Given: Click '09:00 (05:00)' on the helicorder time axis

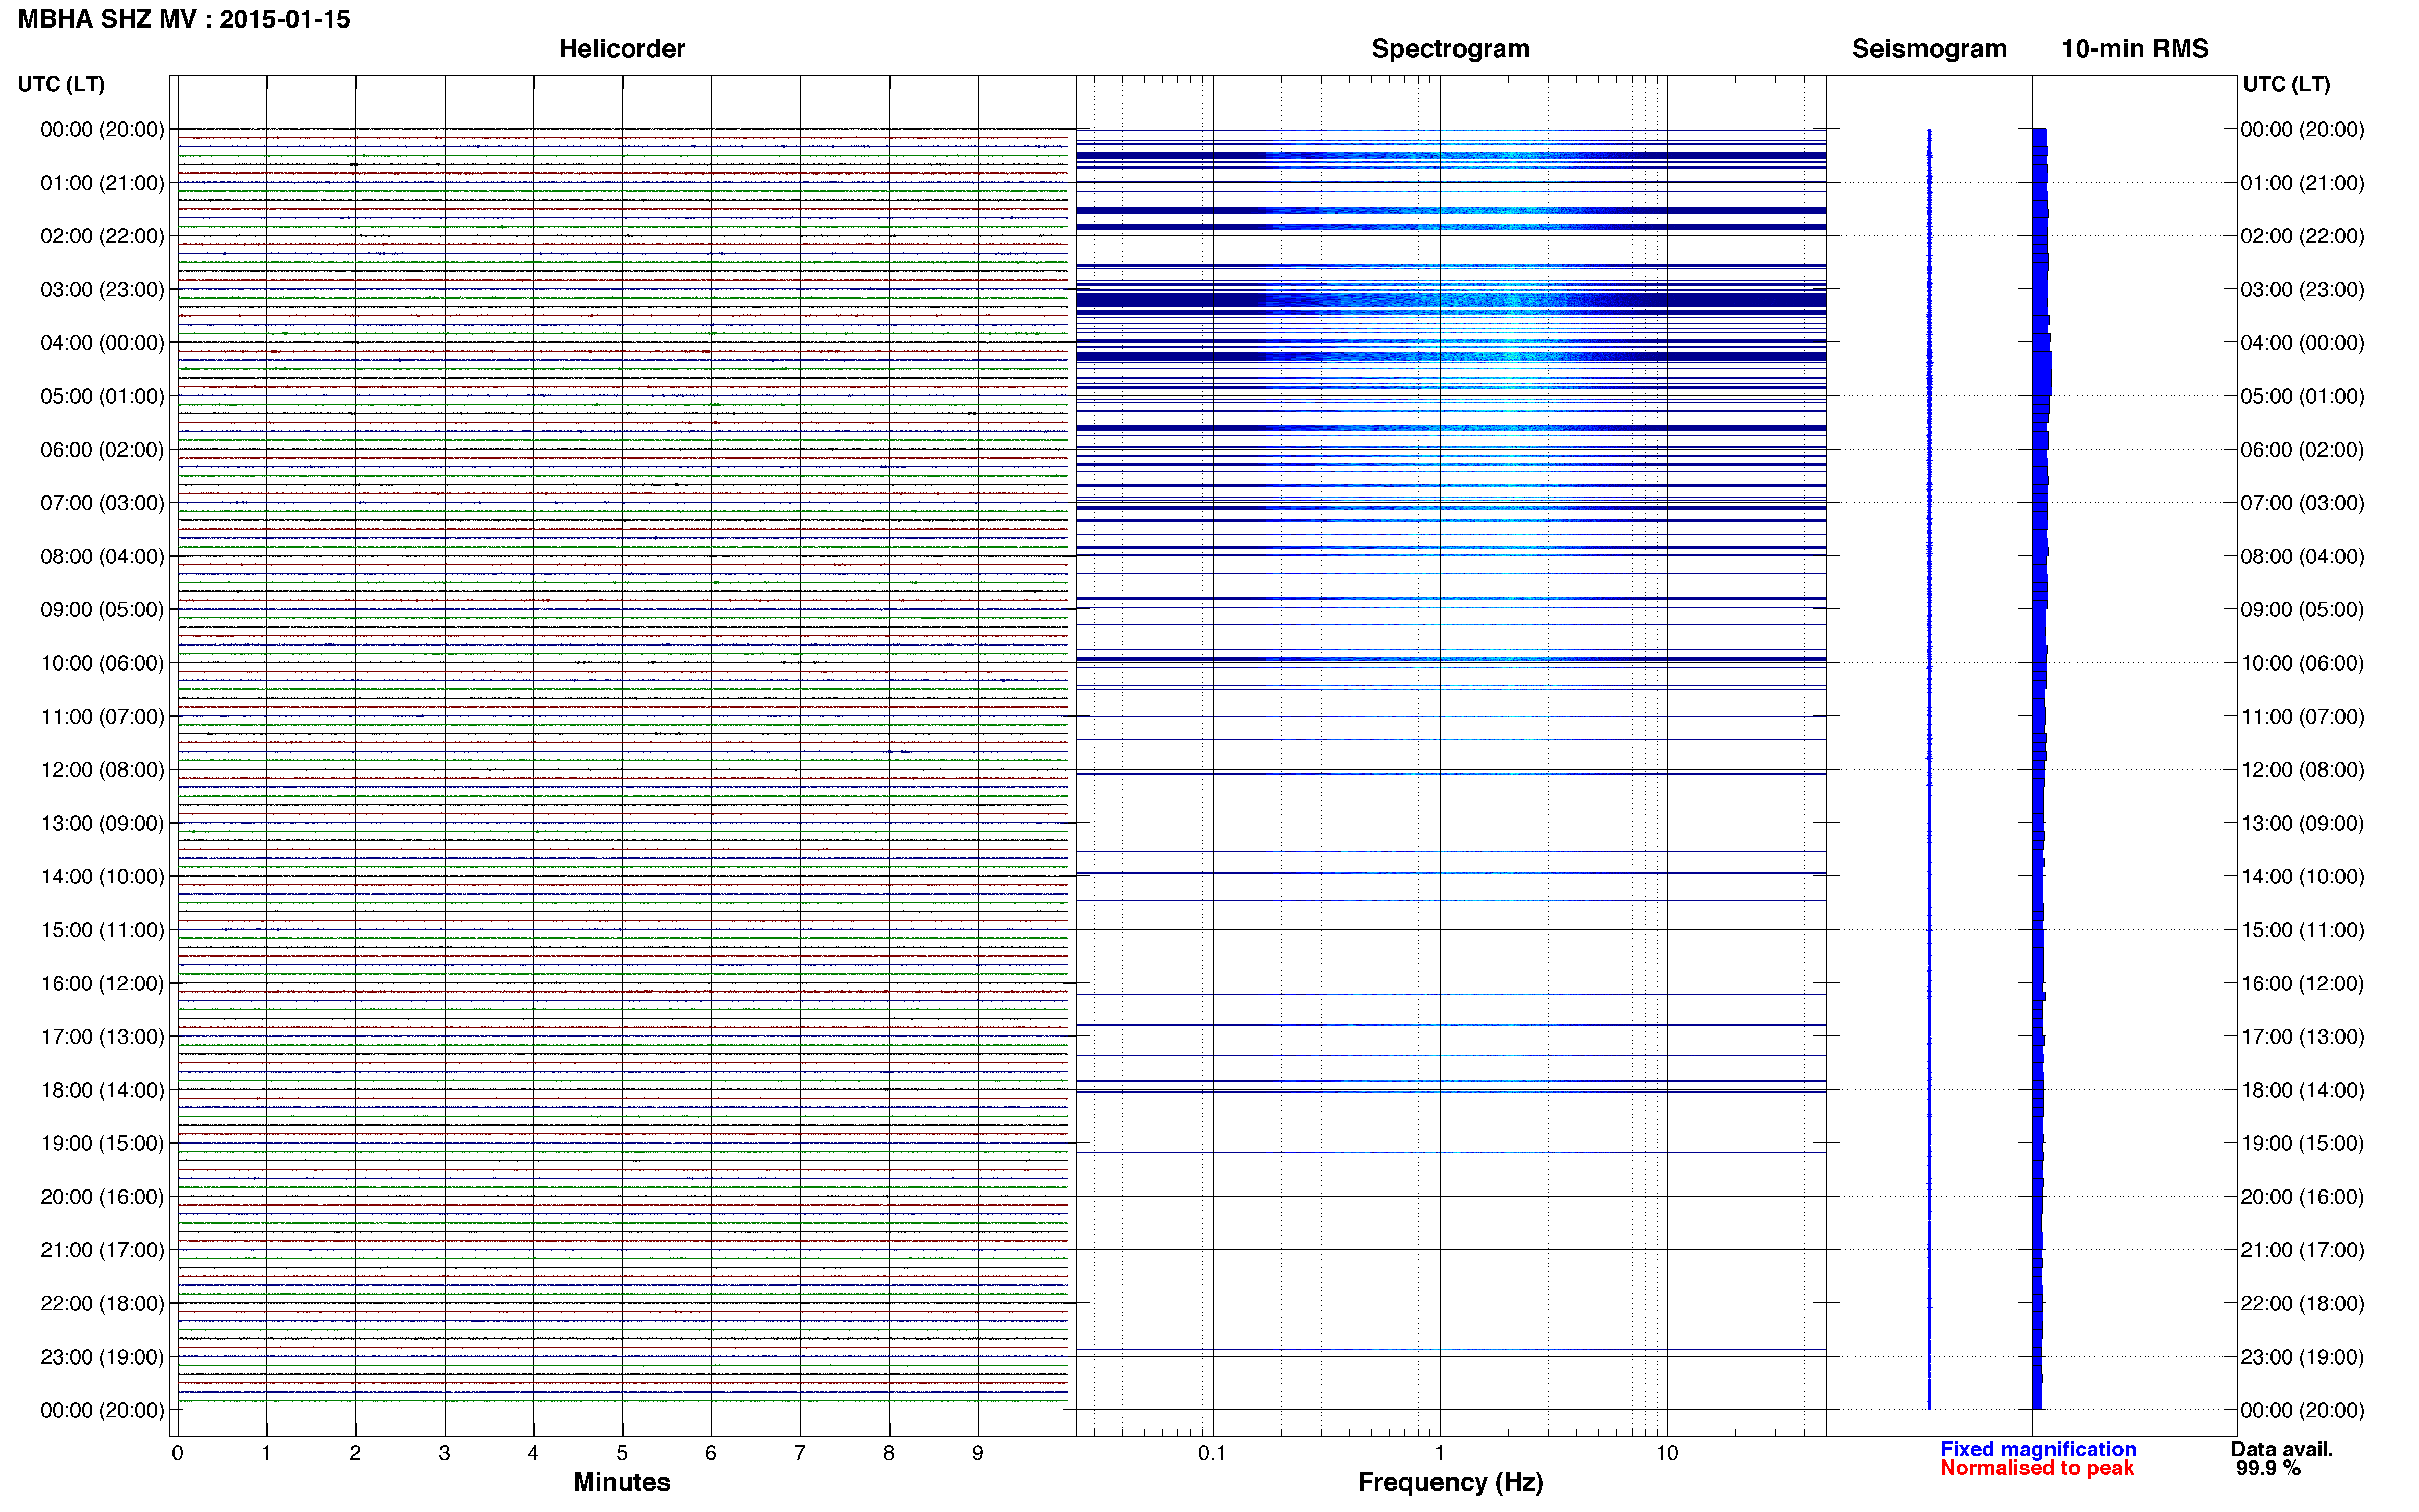Looking at the screenshot, I should pos(102,610).
